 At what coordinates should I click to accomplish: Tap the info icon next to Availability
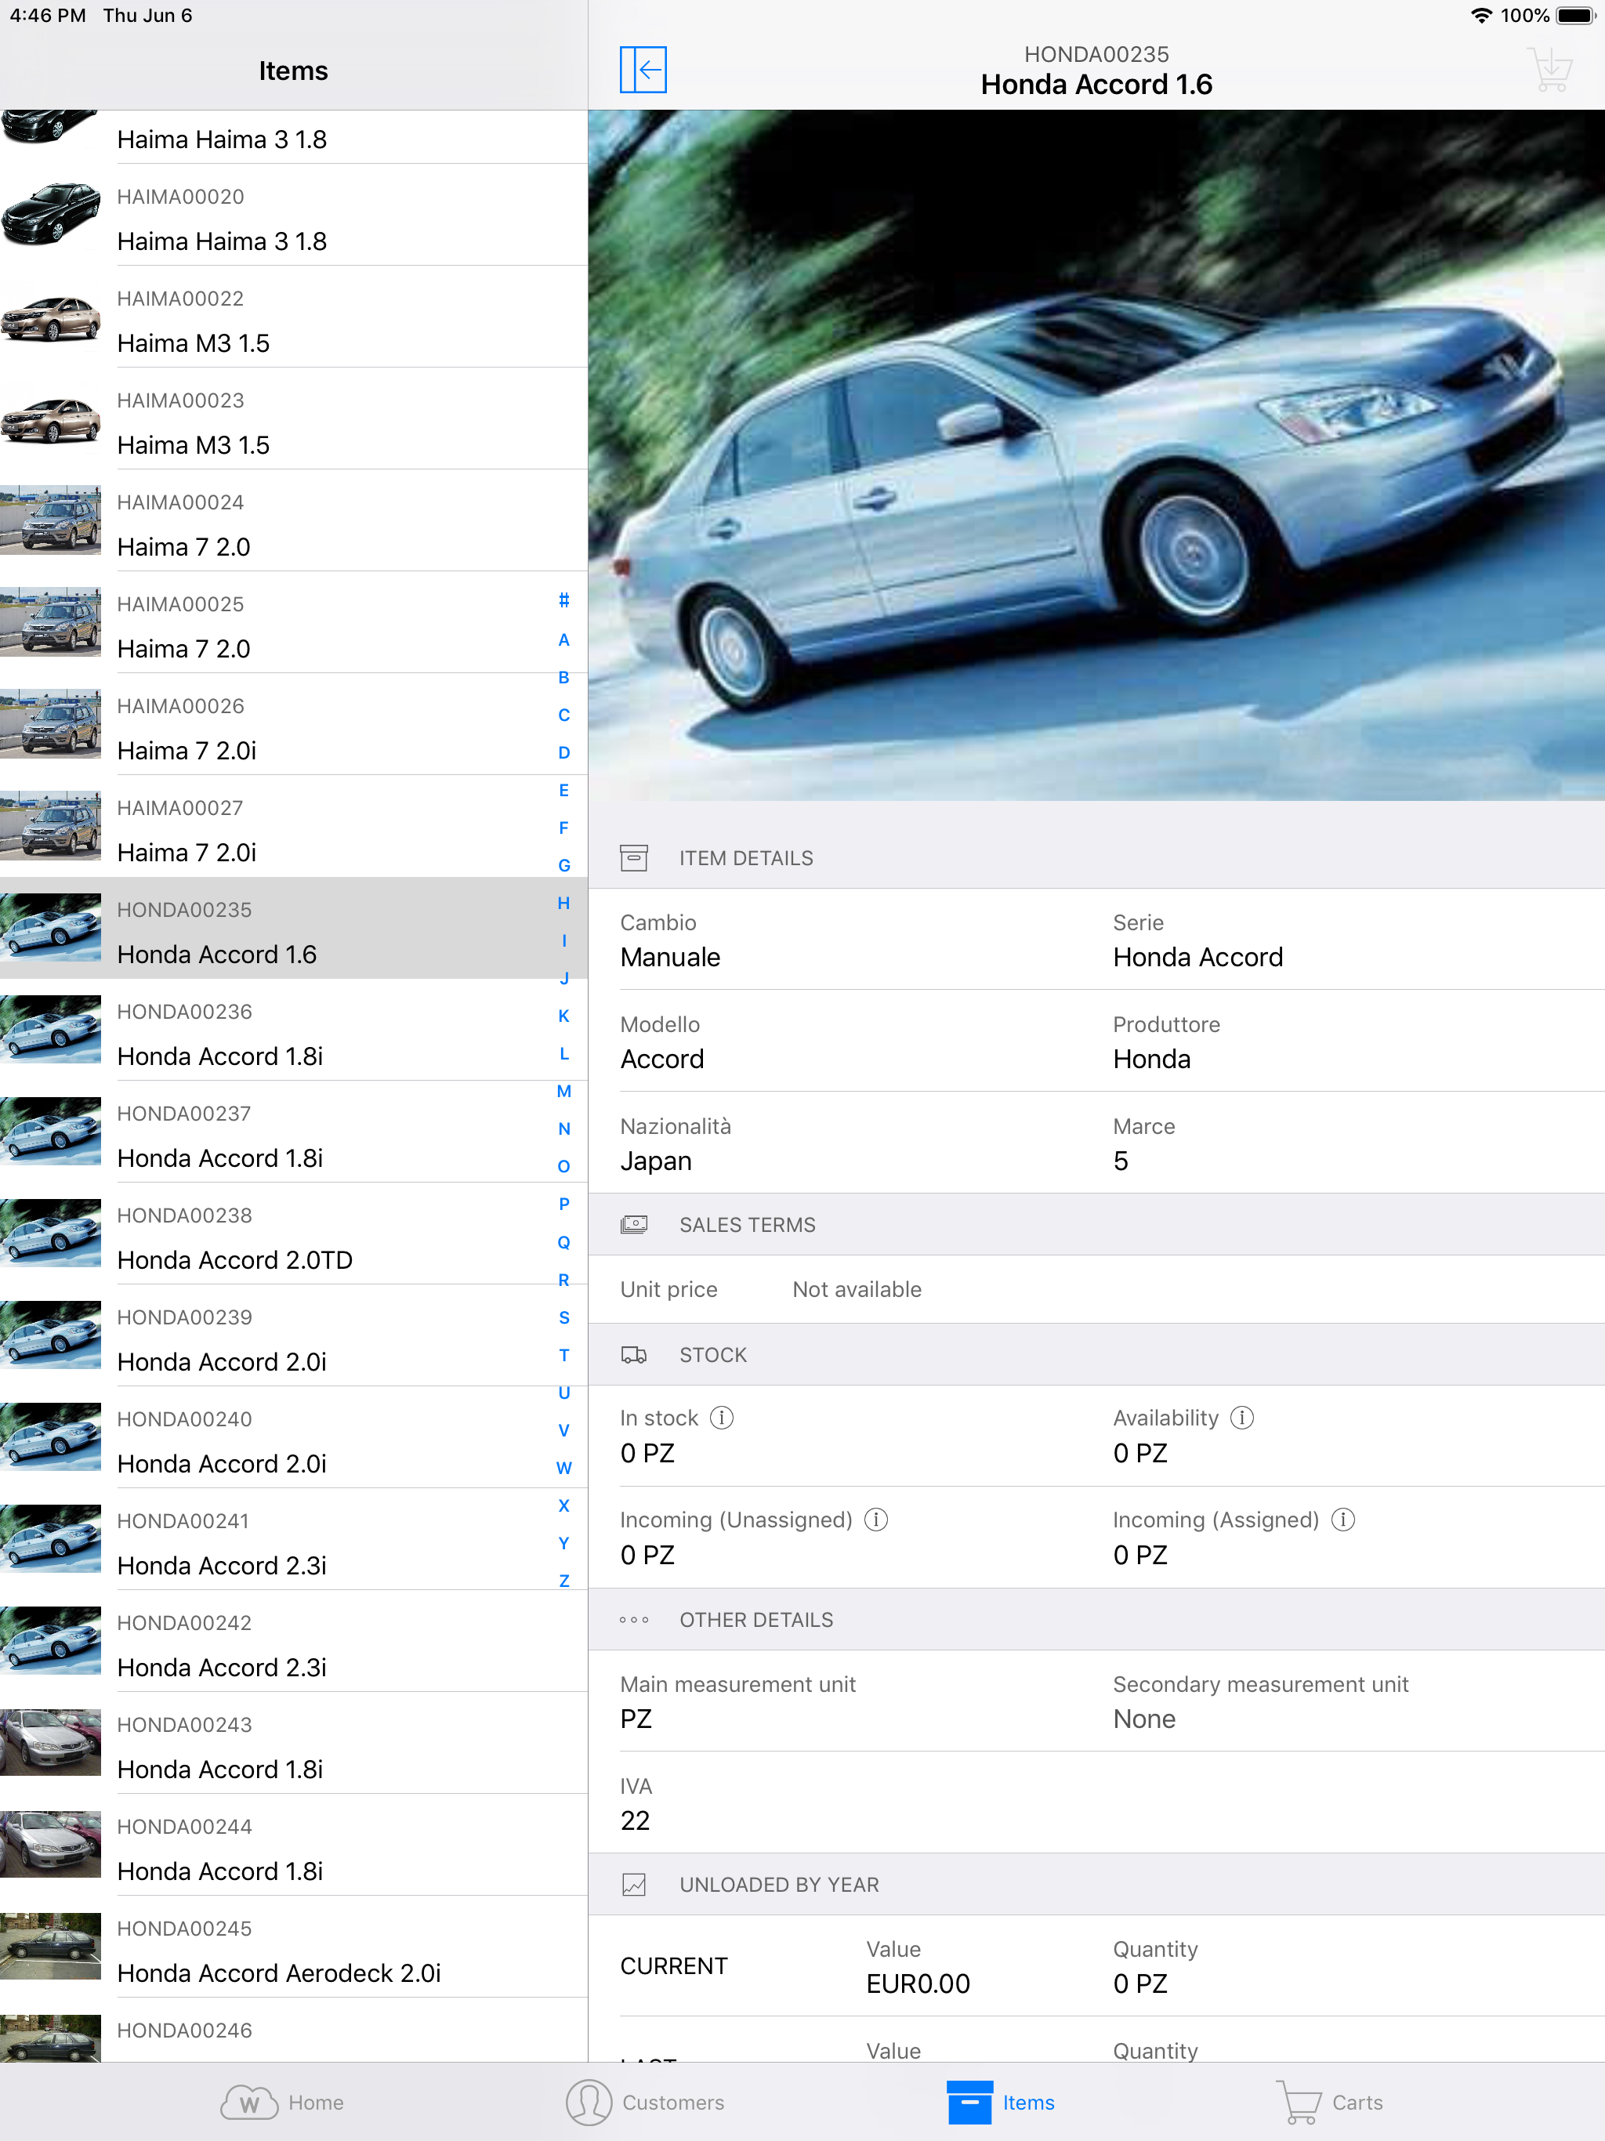[x=1242, y=1418]
